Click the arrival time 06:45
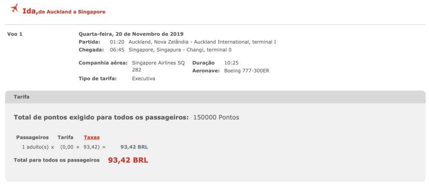The width and height of the screenshot is (429, 184). (117, 50)
